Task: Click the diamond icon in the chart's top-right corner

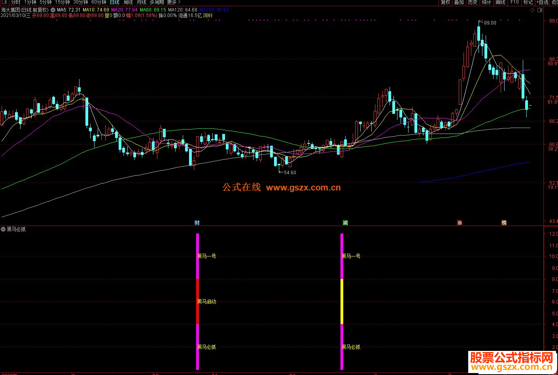Action: pos(533,10)
